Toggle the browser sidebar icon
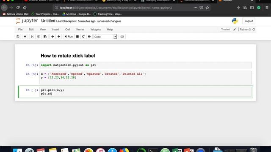 [252, 8]
